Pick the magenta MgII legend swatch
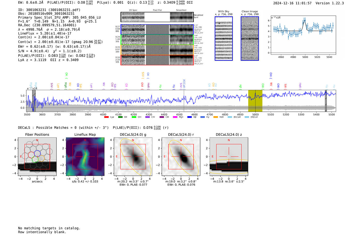Image resolution: width=362 pixels, height=246 pixels. [x=175, y=117]
